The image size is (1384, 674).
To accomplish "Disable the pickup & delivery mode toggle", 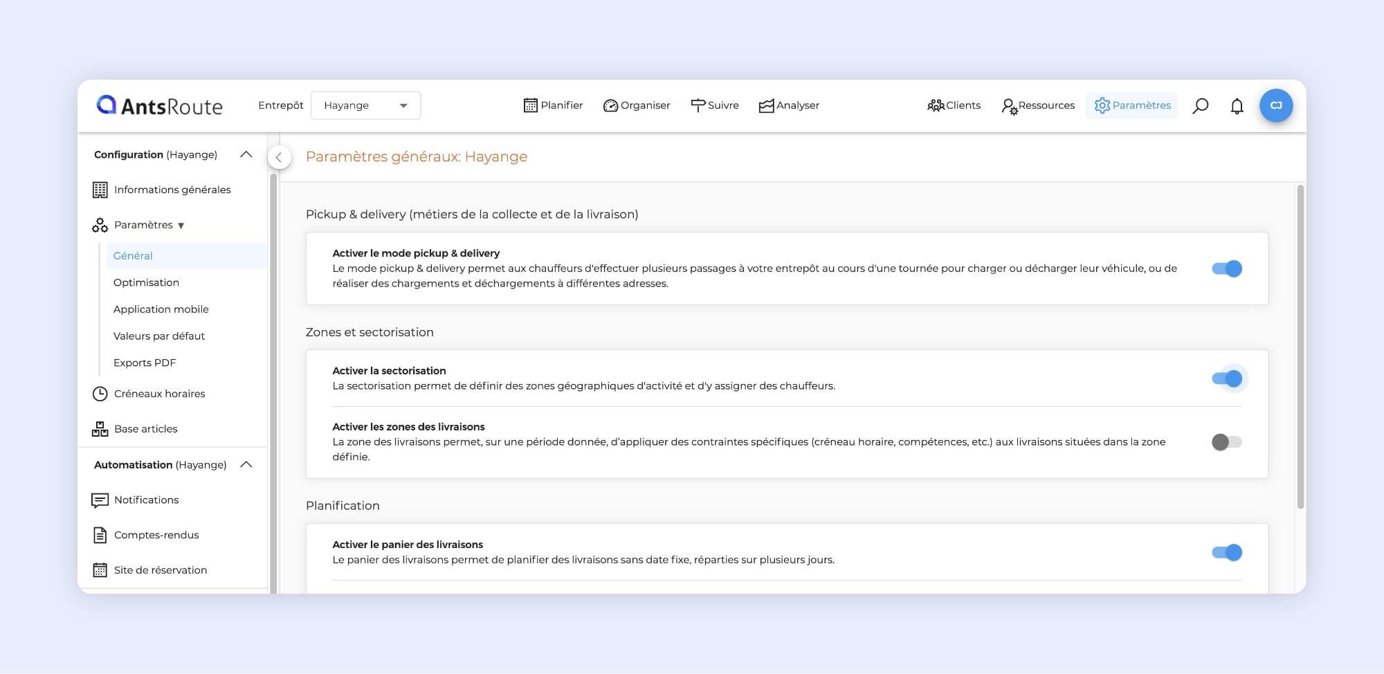I will tap(1226, 268).
